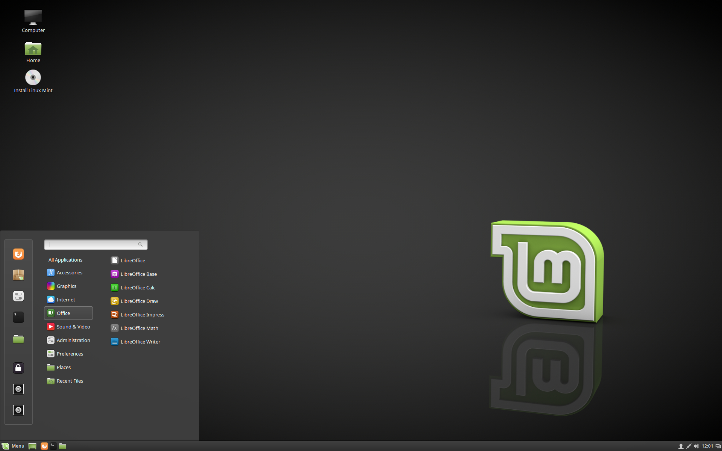Click the Places navigation entry
The width and height of the screenshot is (722, 451).
pyautogui.click(x=64, y=367)
